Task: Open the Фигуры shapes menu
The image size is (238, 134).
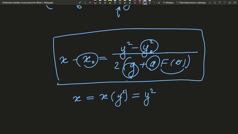Action: [168, 3]
